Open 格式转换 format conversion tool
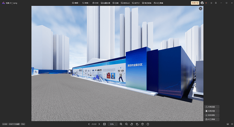The image size is (234, 127). click(x=147, y=3)
